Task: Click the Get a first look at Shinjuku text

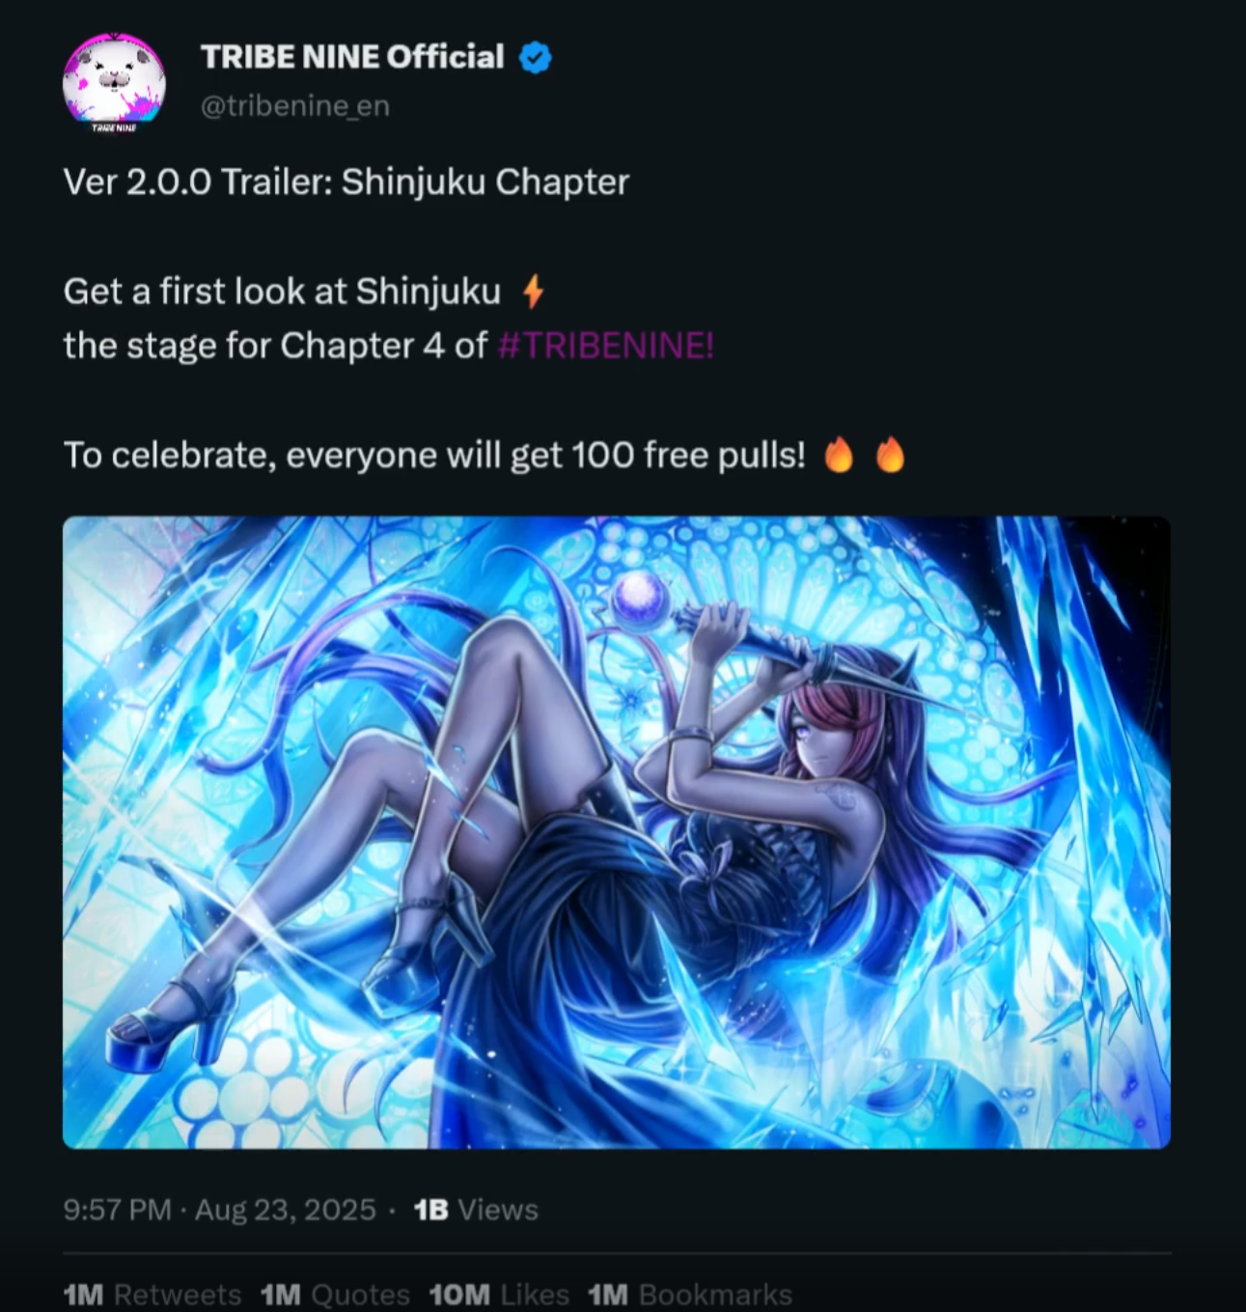Action: pyautogui.click(x=282, y=291)
